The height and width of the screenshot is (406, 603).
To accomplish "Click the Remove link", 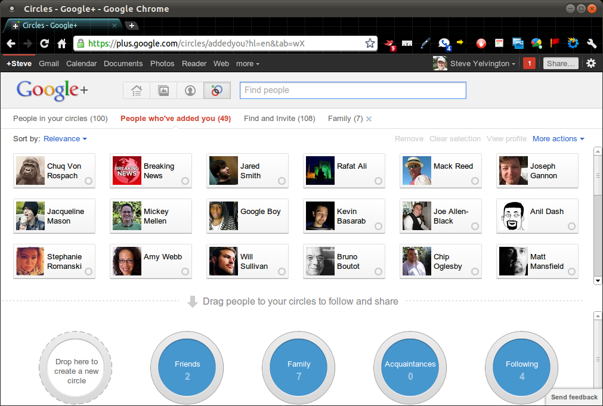I will [409, 139].
